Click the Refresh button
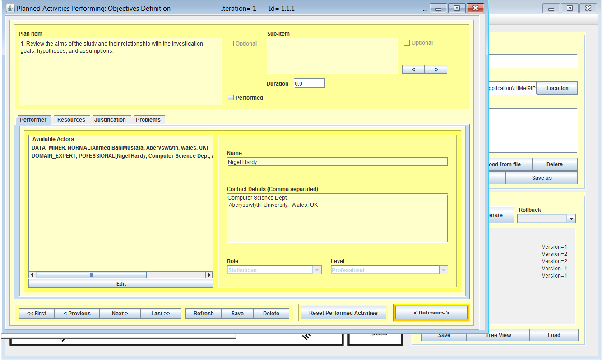Screen dimensions: 602x360 pos(204,314)
